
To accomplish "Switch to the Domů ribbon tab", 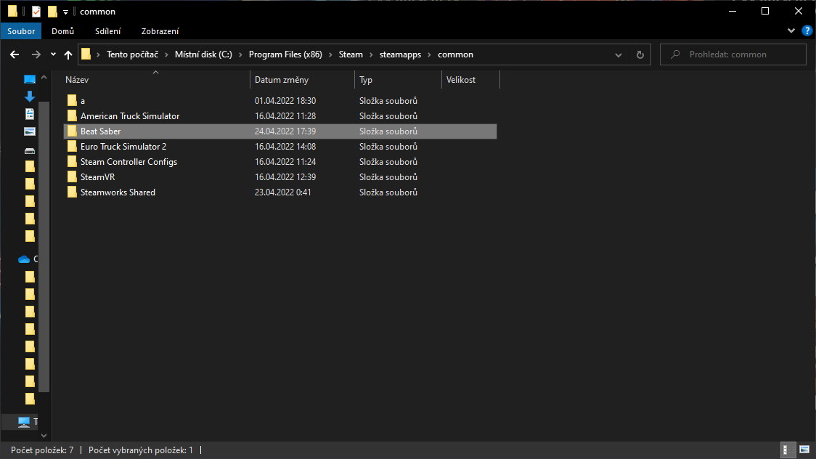I will pyautogui.click(x=62, y=31).
